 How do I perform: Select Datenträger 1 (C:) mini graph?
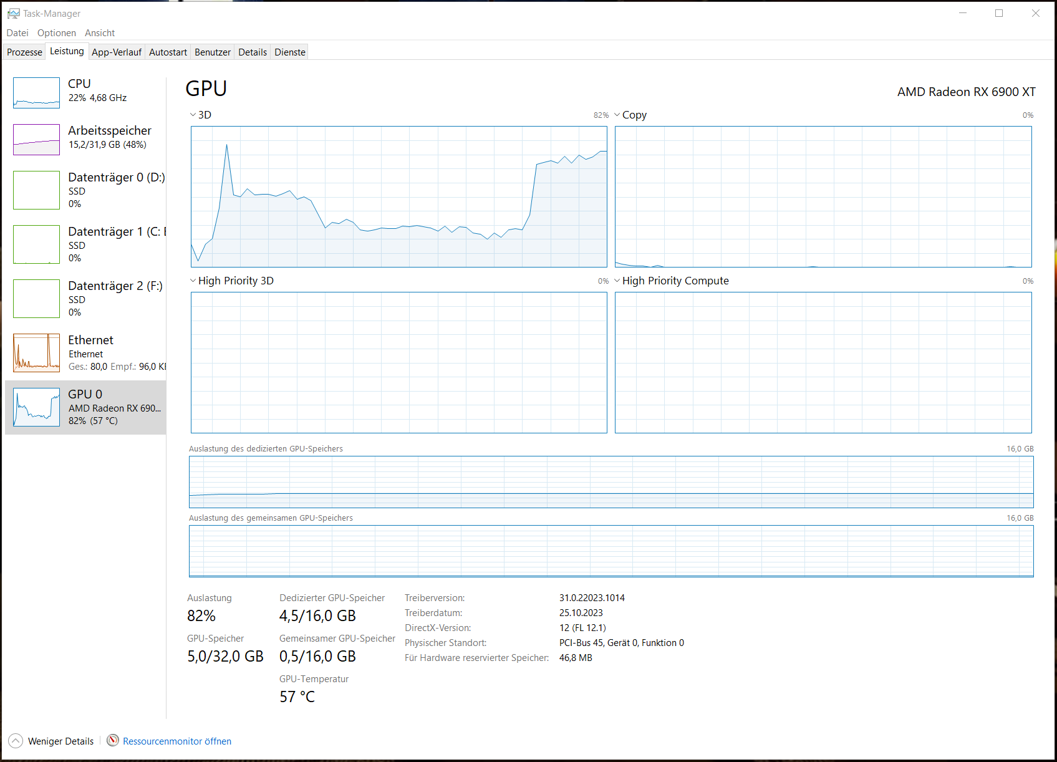pyautogui.click(x=36, y=244)
